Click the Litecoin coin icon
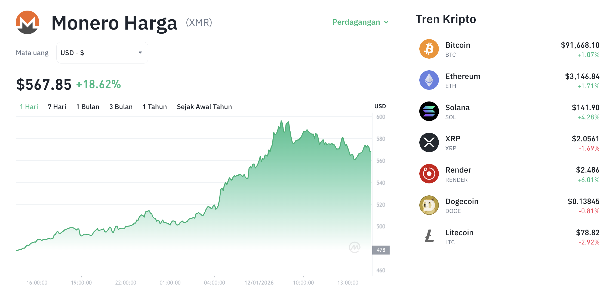 pyautogui.click(x=429, y=236)
